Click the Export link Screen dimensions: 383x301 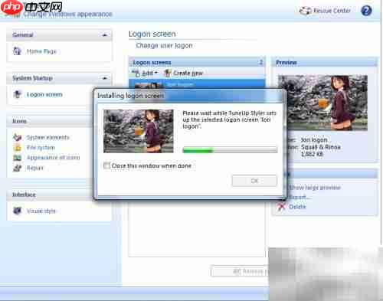pos(300,197)
